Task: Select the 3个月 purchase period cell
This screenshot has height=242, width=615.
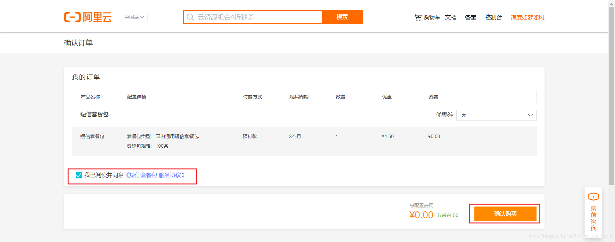Action: click(x=295, y=137)
